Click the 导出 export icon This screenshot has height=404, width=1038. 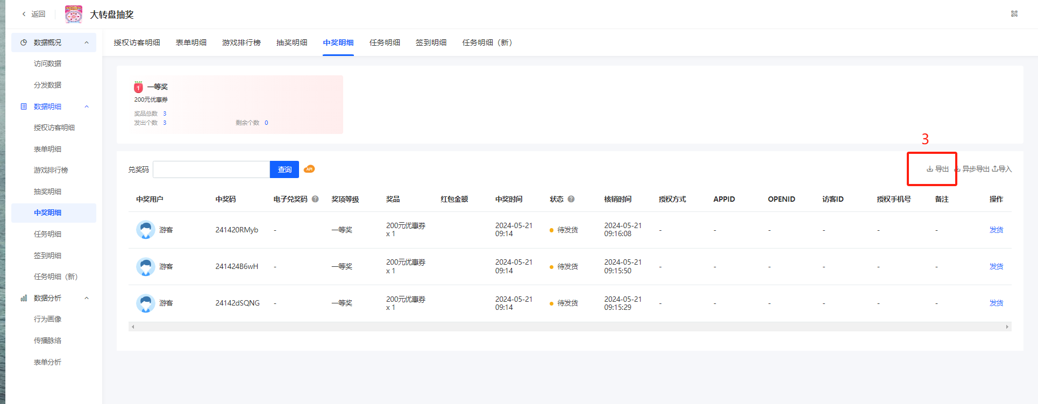click(x=930, y=169)
